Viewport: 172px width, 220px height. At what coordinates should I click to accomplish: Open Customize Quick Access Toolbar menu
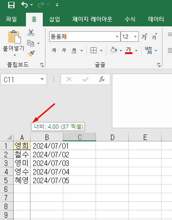tap(57, 5)
